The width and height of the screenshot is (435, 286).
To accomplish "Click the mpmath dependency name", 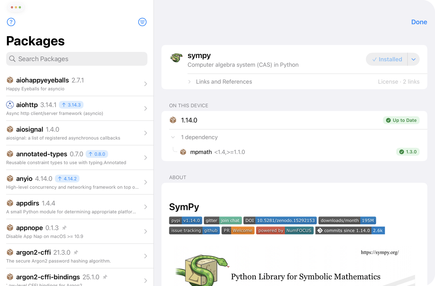I will 201,152.
